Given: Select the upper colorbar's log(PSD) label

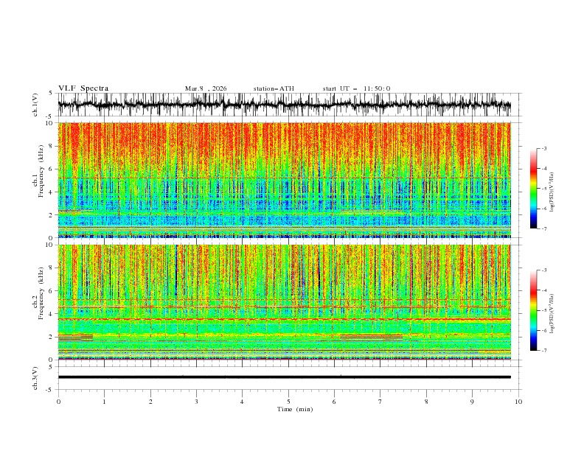Looking at the screenshot, I should point(552,192).
